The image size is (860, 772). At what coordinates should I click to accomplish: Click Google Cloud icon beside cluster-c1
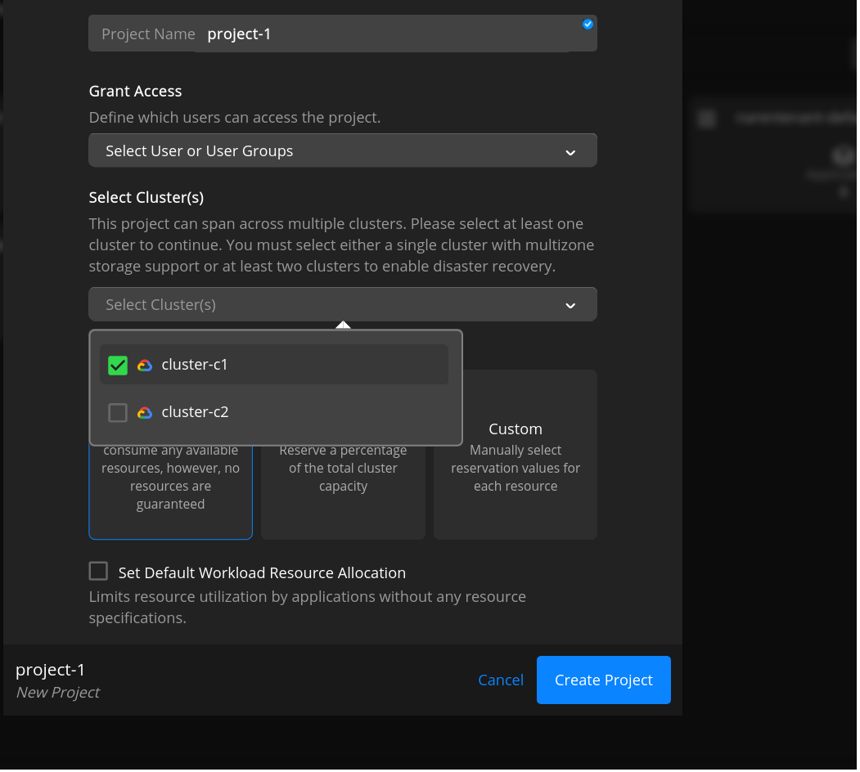pyautogui.click(x=145, y=366)
